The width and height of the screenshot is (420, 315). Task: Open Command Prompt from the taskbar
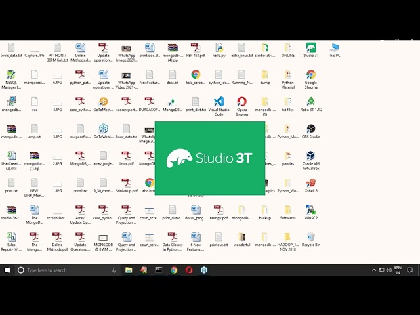pos(159,270)
